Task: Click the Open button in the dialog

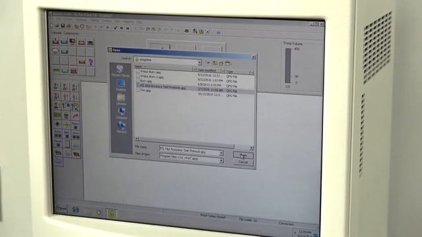Action: click(243, 155)
